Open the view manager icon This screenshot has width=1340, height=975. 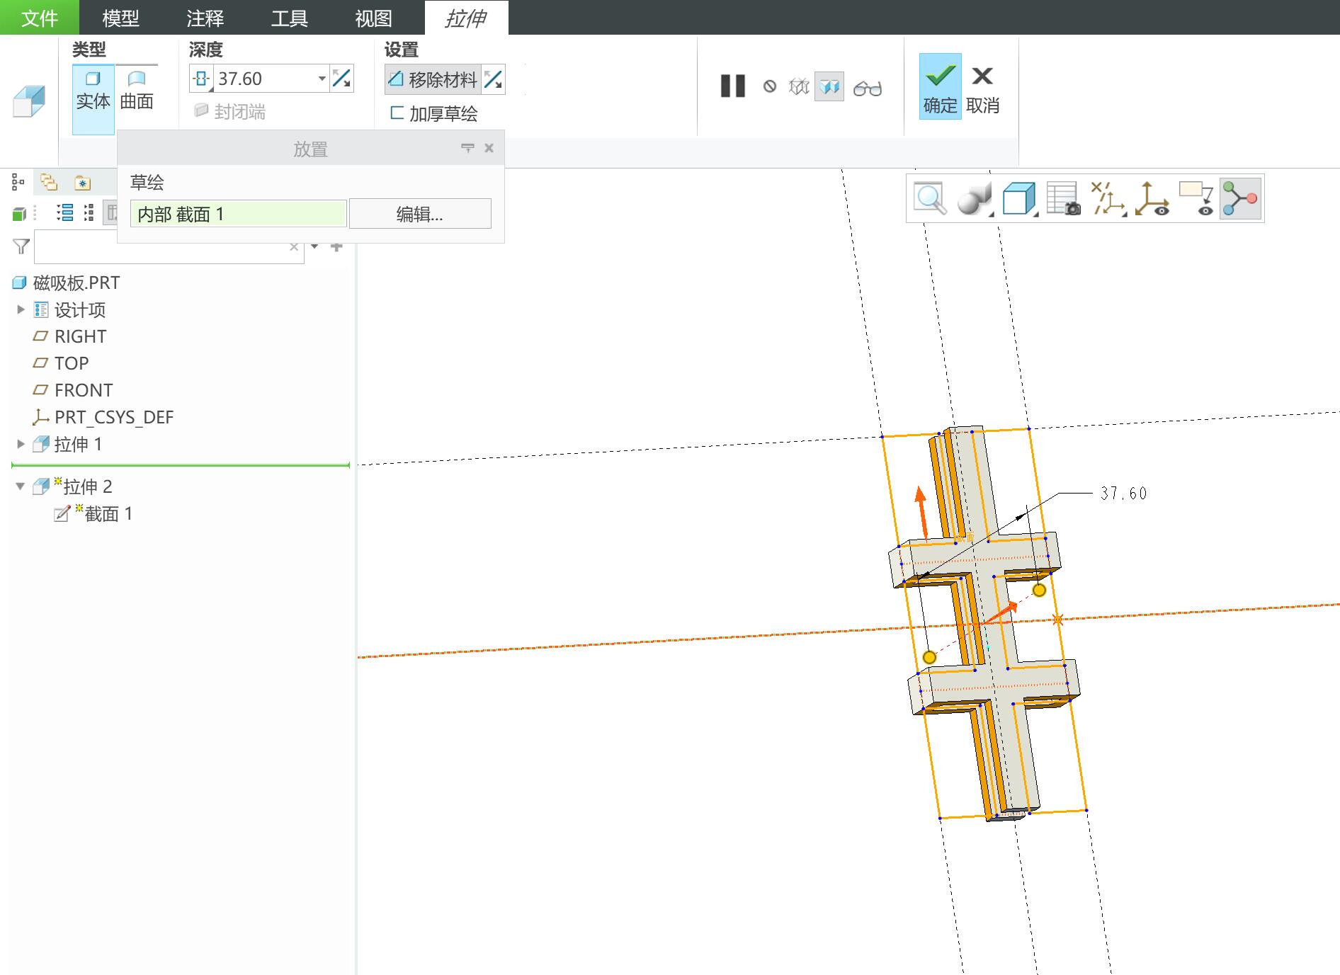point(1064,199)
